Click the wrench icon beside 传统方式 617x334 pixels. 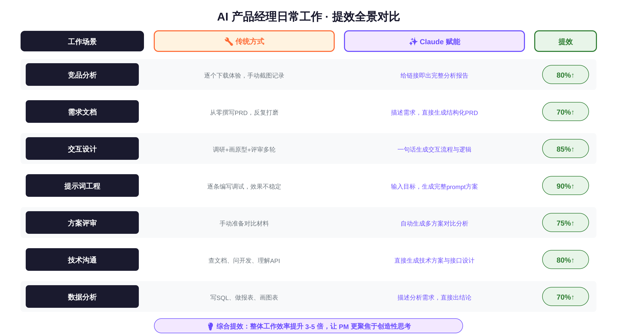229,41
